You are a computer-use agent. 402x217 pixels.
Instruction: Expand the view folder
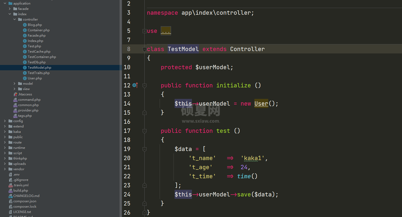(14, 89)
